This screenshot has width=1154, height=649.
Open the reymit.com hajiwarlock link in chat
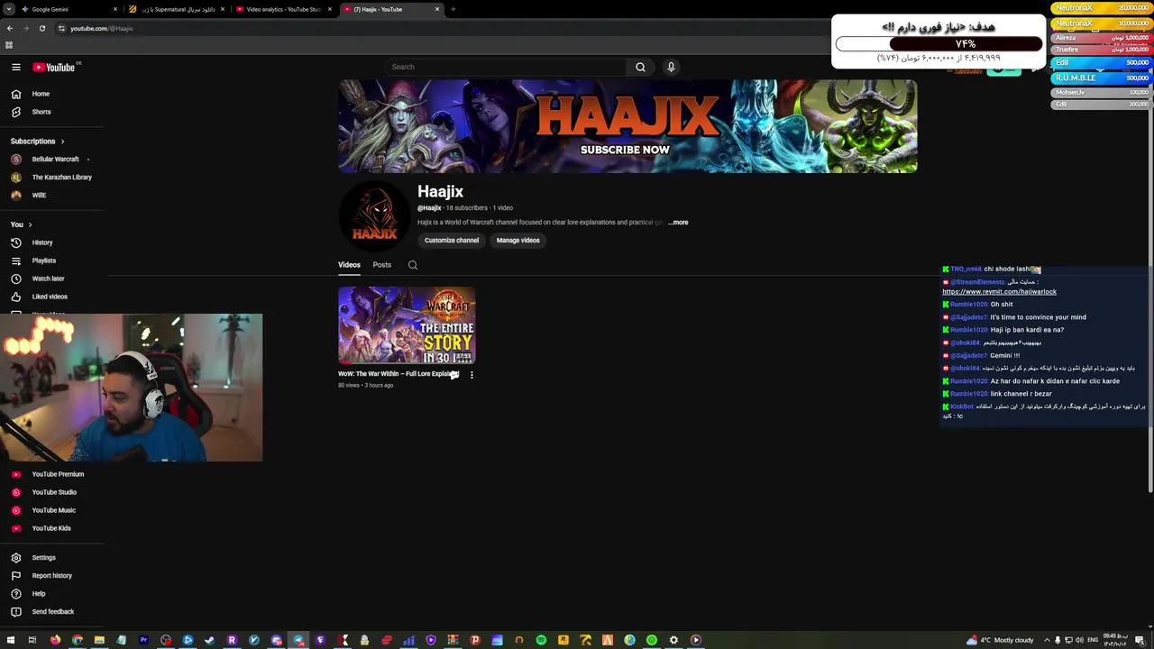coord(999,292)
